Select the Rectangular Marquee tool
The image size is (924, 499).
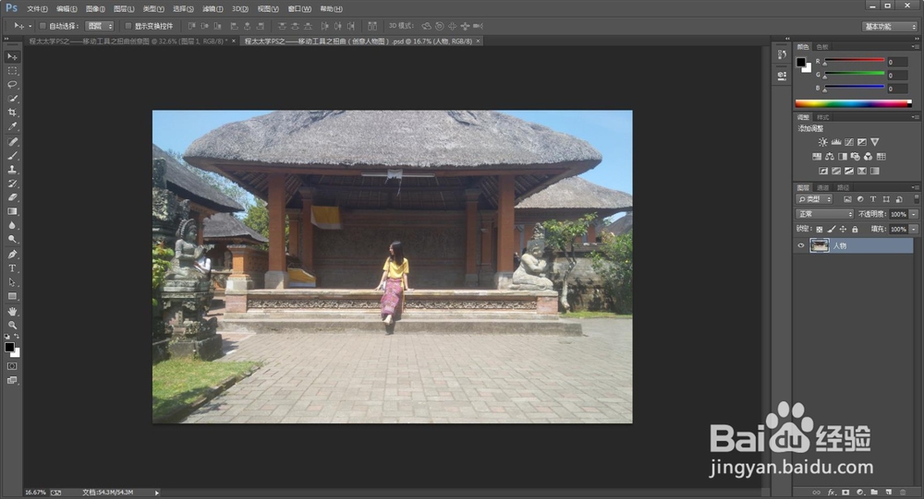pos(12,71)
